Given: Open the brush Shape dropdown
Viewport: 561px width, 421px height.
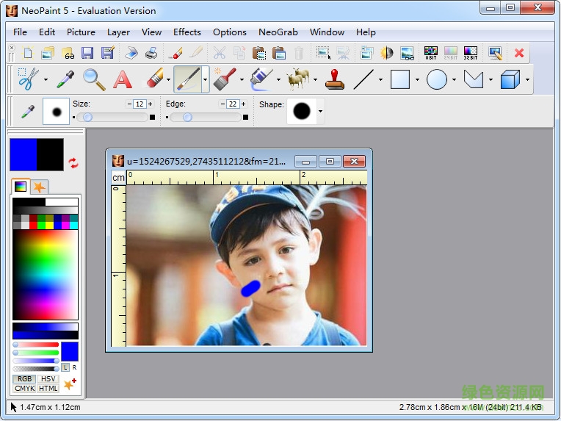Looking at the screenshot, I should [x=320, y=112].
